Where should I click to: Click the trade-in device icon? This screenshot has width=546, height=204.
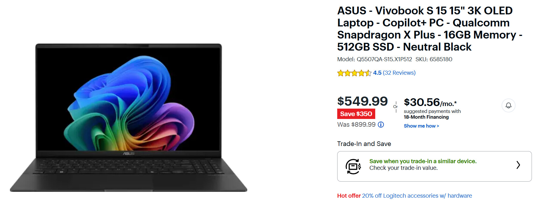pyautogui.click(x=353, y=166)
